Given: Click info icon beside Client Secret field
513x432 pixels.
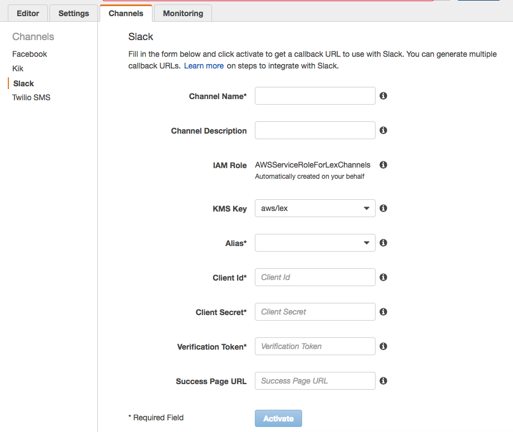Looking at the screenshot, I should pyautogui.click(x=383, y=312).
